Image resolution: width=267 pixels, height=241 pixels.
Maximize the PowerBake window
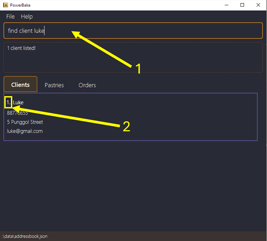tap(242, 5)
